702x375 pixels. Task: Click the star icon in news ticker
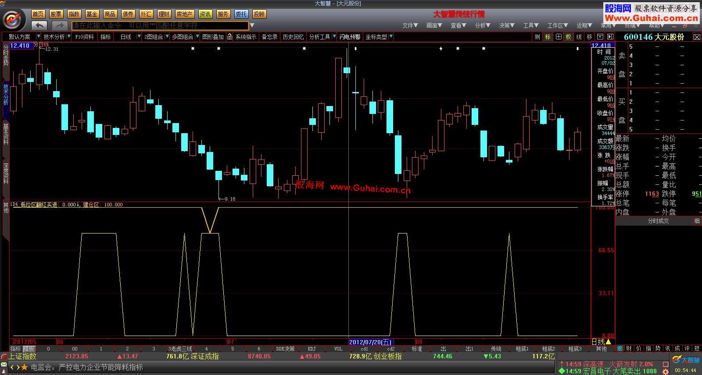pos(25,367)
